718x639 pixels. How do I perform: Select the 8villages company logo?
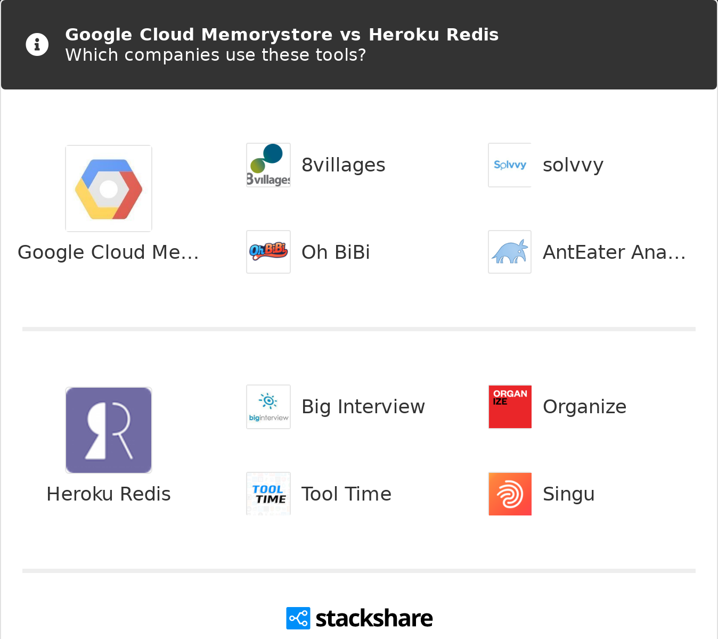[x=268, y=165]
